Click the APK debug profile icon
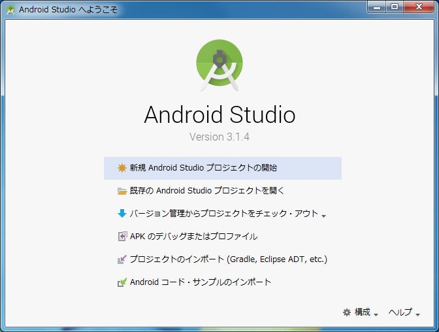 [122, 236]
